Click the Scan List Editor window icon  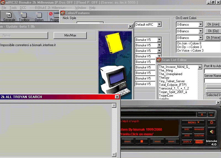coord(159,60)
